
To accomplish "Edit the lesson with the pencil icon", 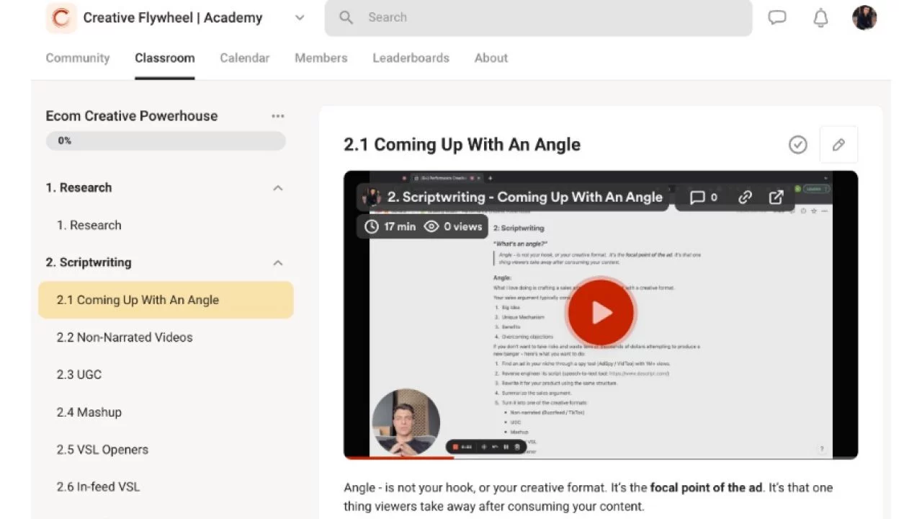I will click(838, 145).
